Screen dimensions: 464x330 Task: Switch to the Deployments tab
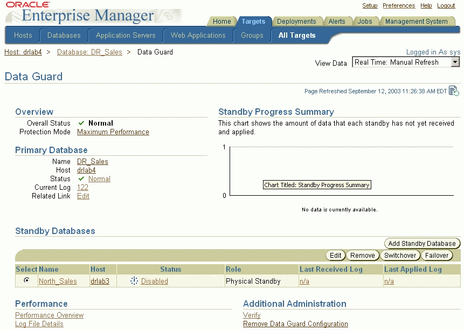pyautogui.click(x=296, y=22)
